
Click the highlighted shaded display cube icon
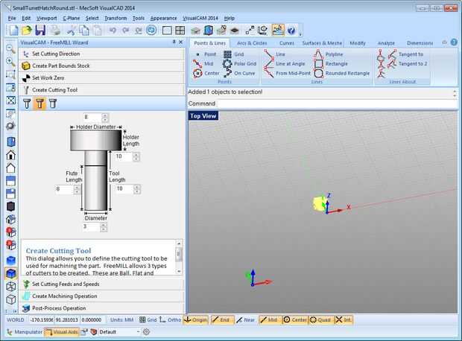pos(10,273)
